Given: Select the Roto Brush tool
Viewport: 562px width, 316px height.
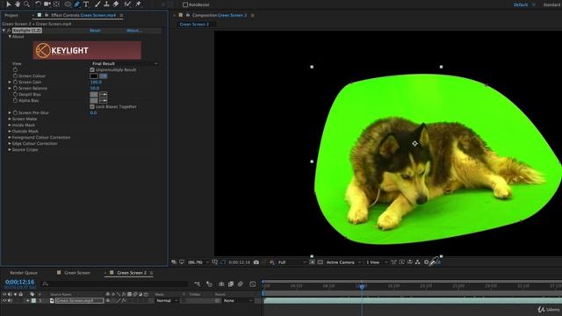Looking at the screenshot, I should click(127, 4).
